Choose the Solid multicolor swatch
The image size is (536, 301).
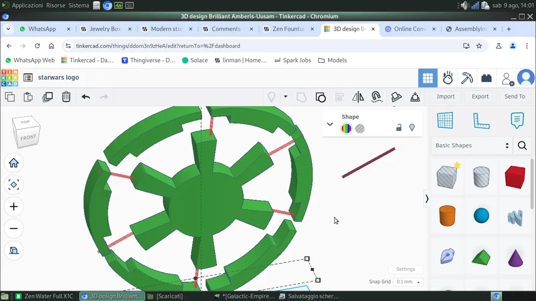pos(346,129)
